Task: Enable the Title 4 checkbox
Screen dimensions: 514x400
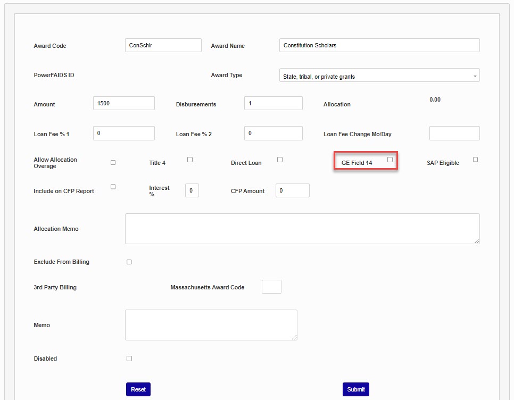Action: click(x=190, y=160)
